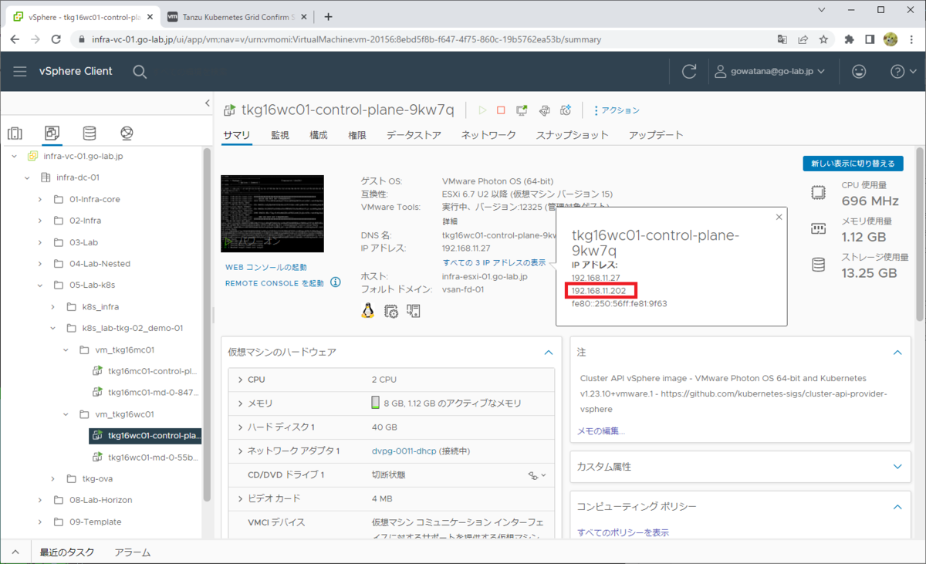Expand the ビデオ カード row
Image resolution: width=926 pixels, height=564 pixels.
click(x=240, y=499)
